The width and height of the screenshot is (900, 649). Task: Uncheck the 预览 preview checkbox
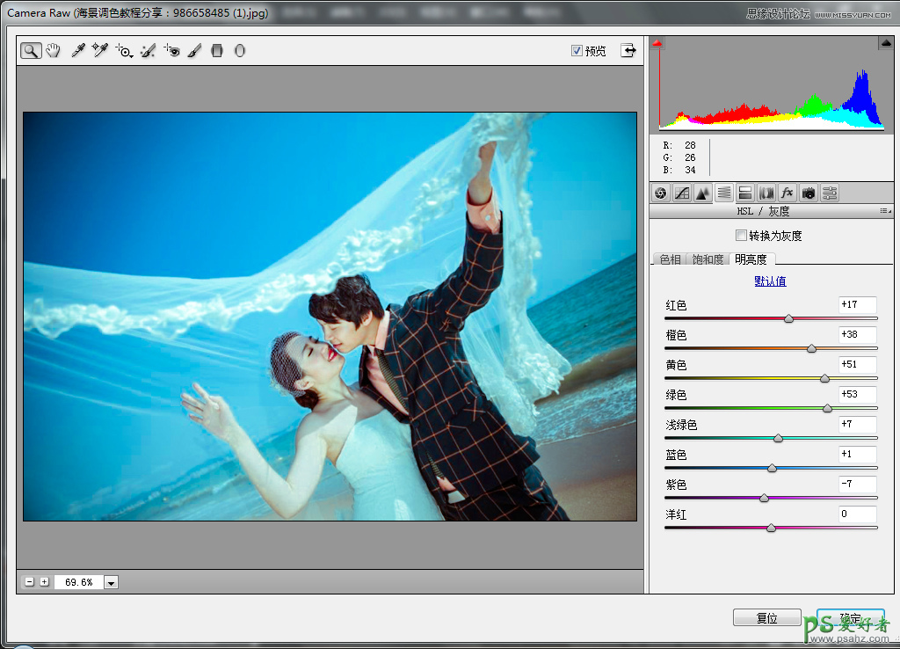click(x=577, y=51)
